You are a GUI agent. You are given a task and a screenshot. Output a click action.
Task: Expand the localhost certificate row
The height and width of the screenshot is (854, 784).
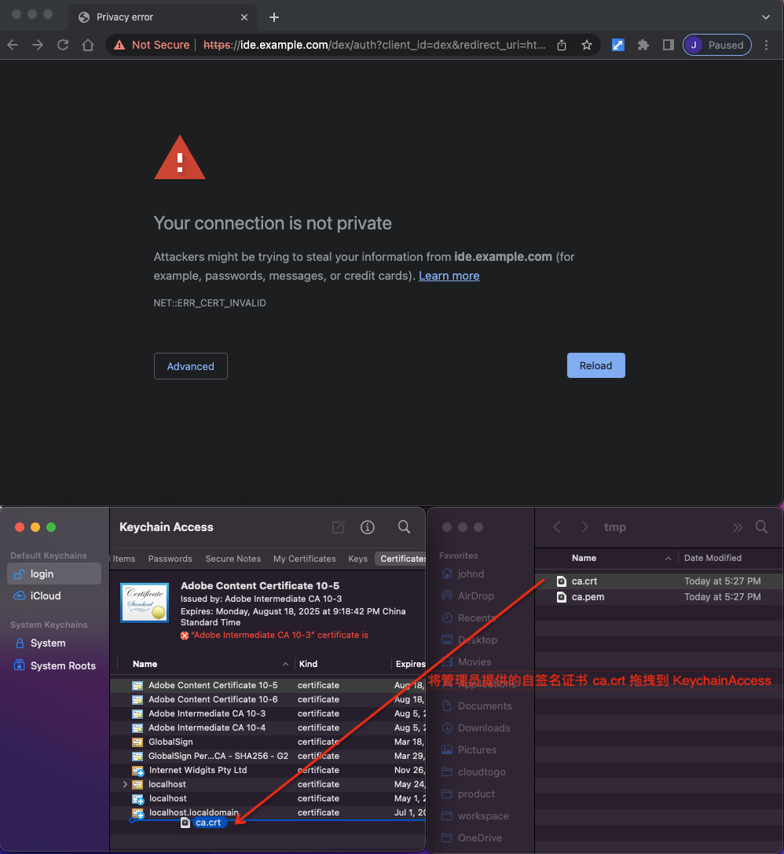[125, 784]
